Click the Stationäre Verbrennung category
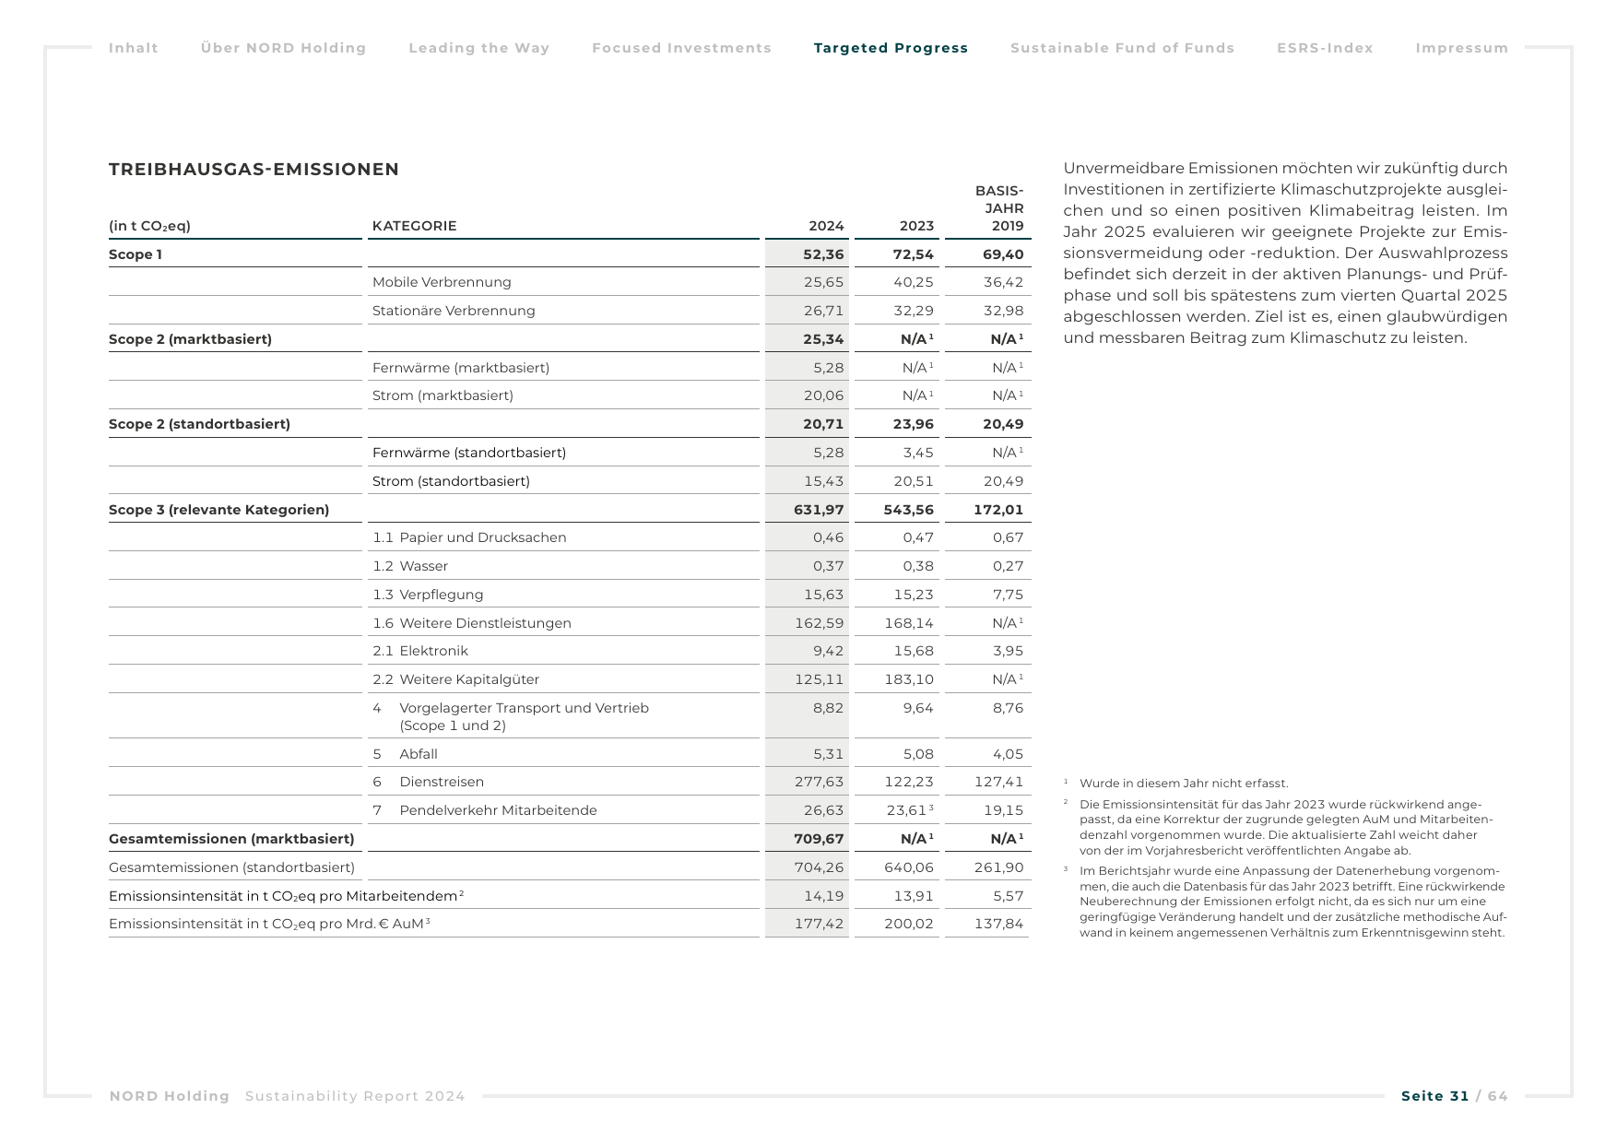Viewport: 1617px width, 1144px height. (x=454, y=311)
